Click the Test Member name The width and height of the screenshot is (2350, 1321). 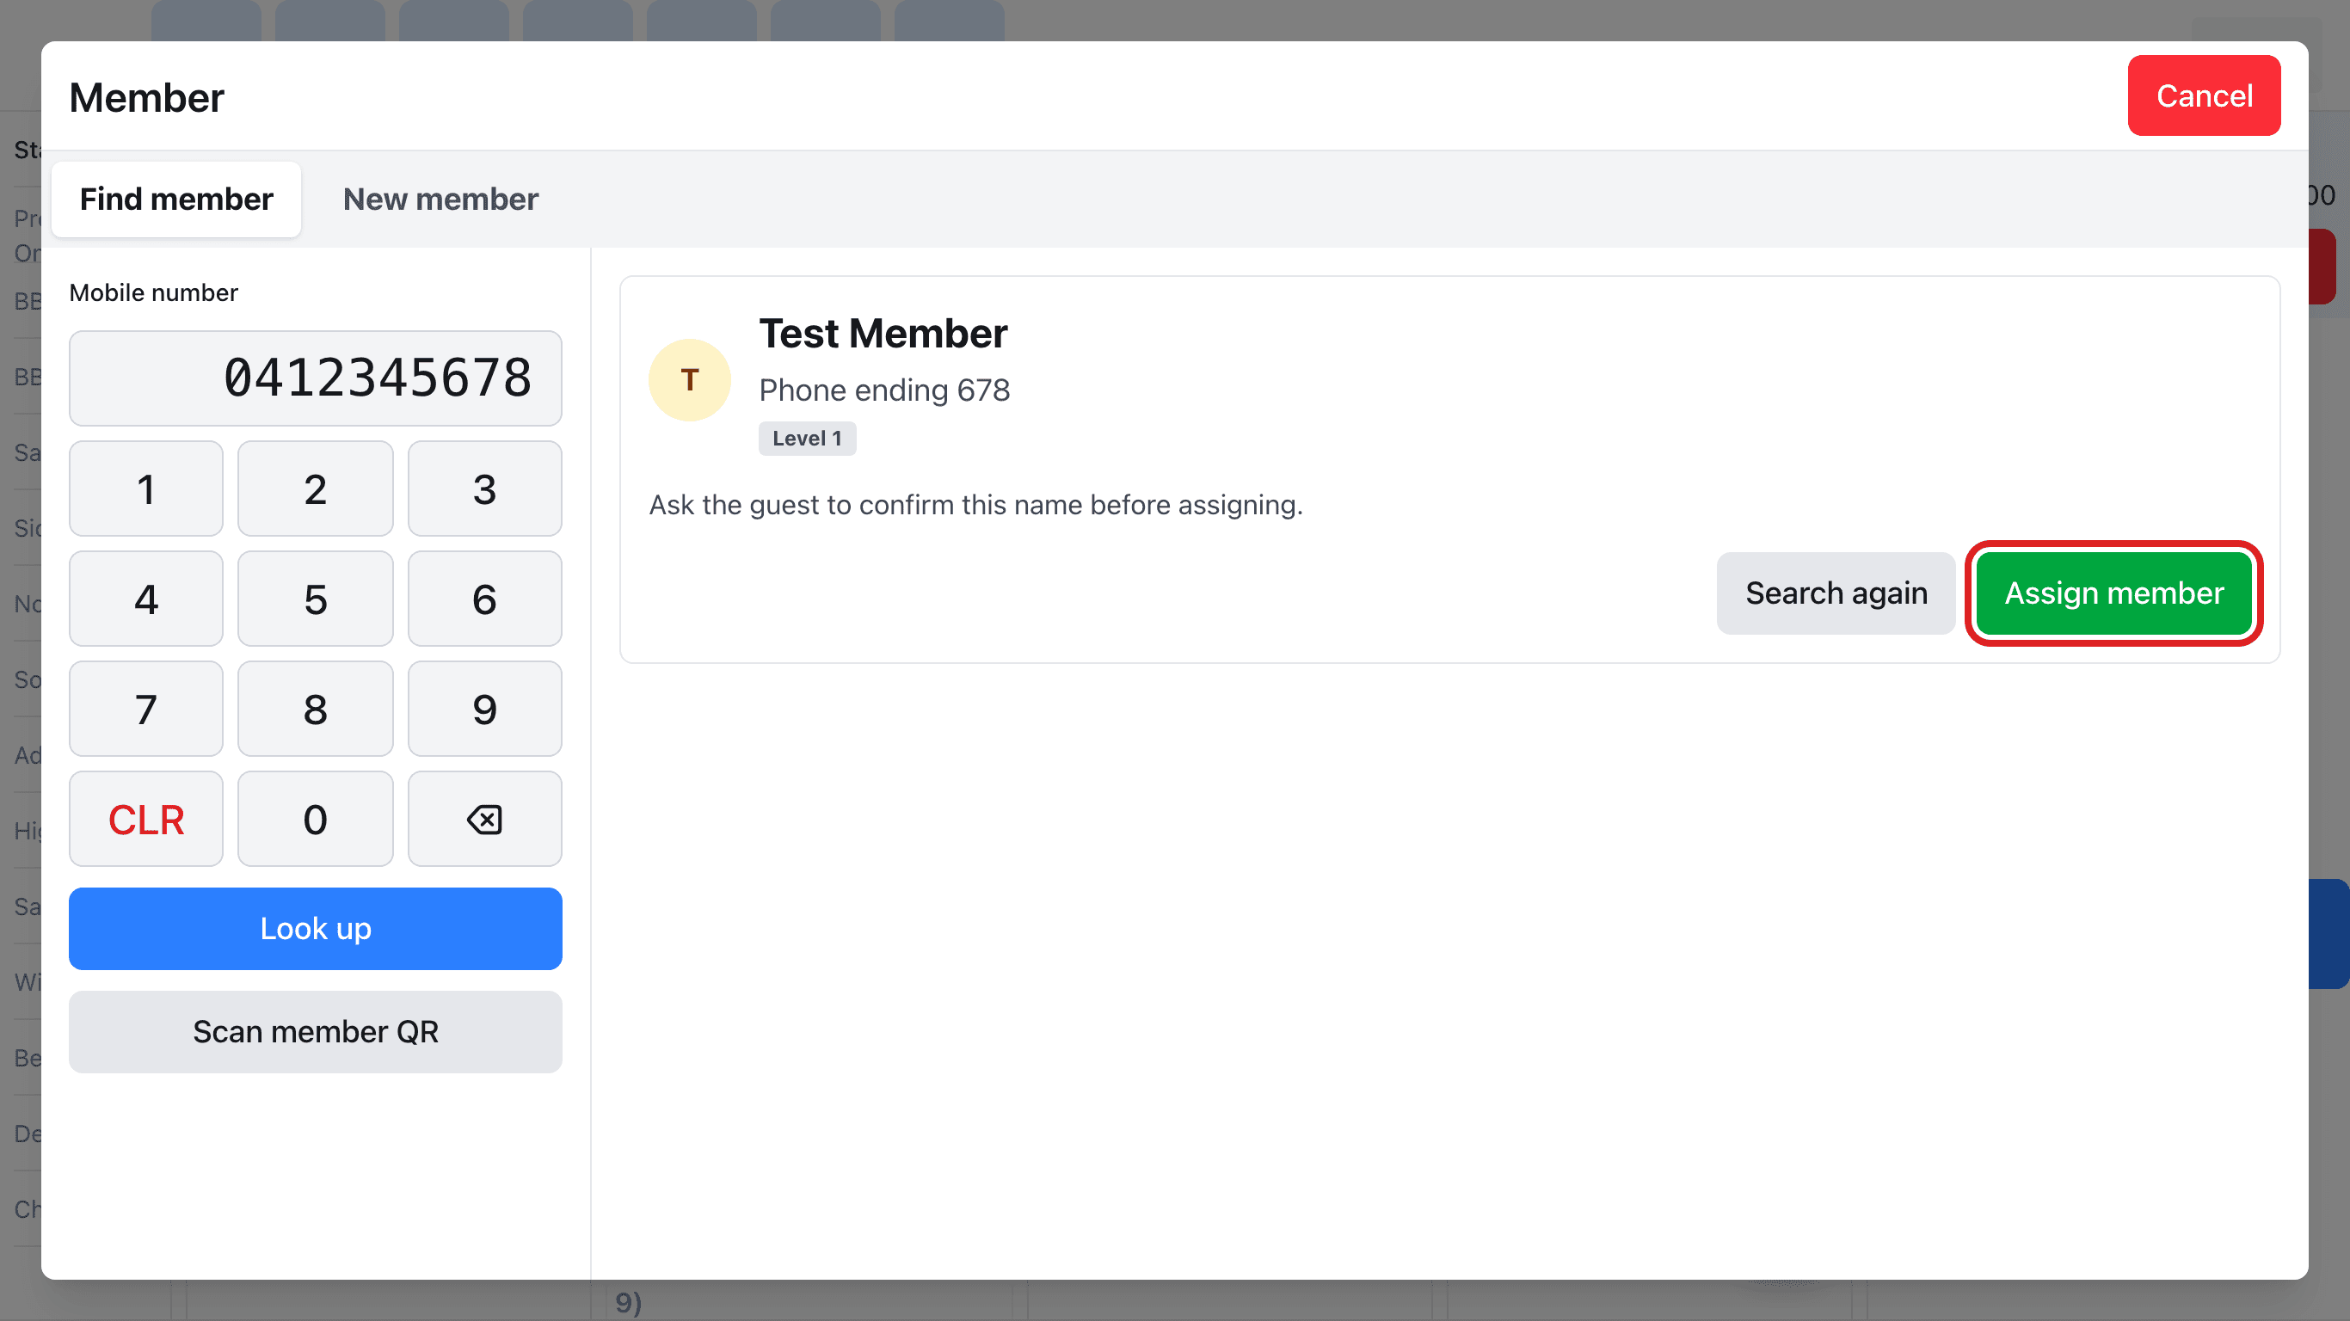click(883, 333)
